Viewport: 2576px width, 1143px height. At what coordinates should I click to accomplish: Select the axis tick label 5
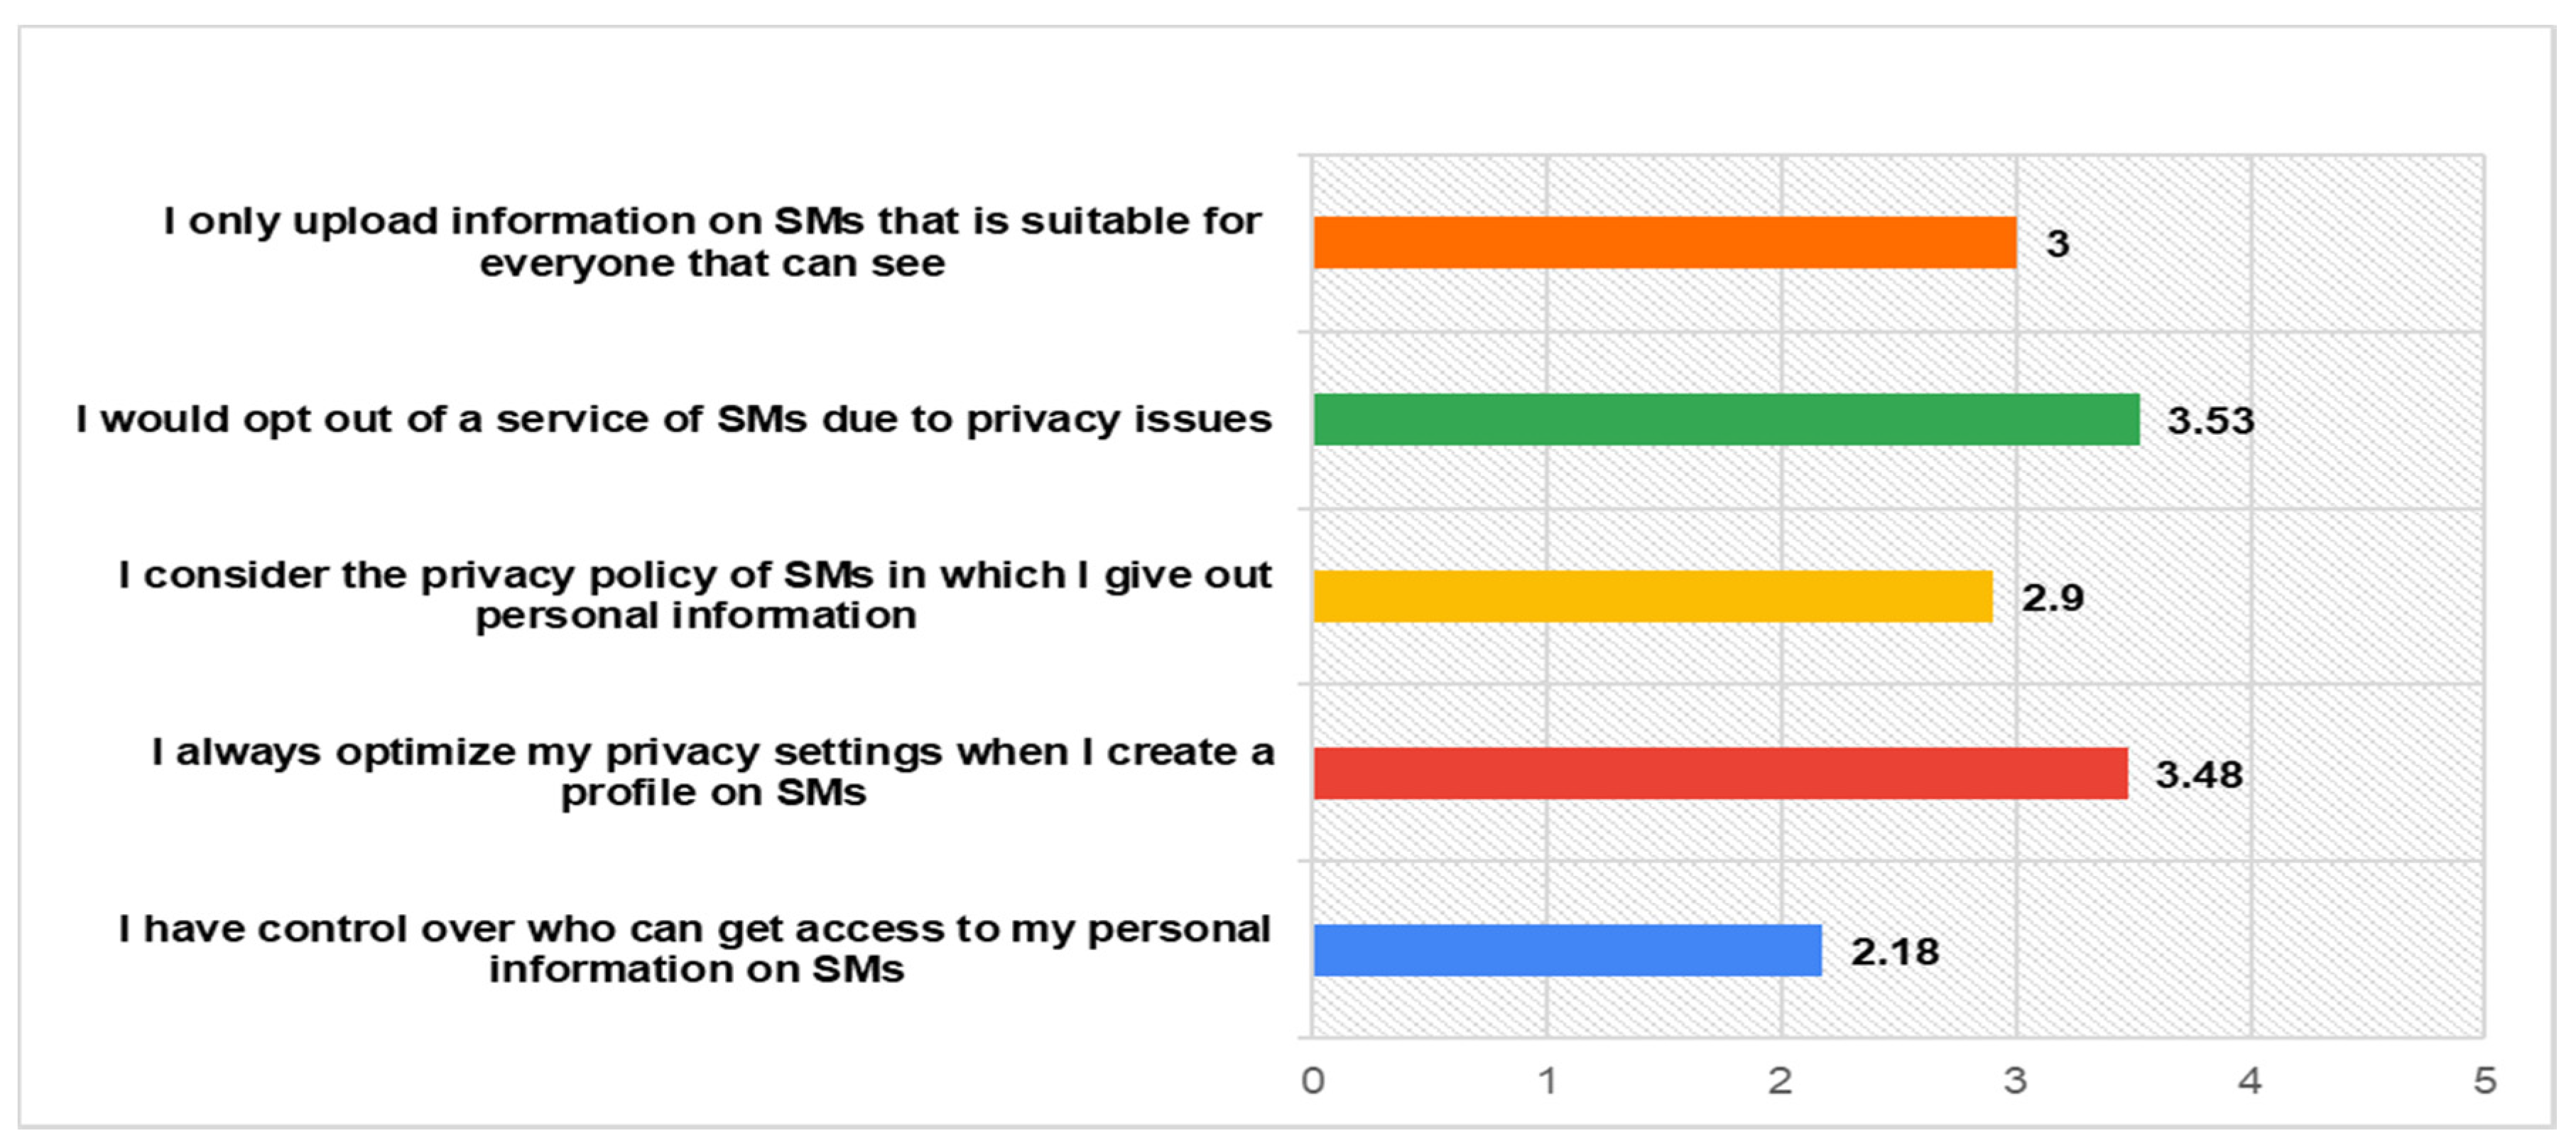point(2484,1081)
